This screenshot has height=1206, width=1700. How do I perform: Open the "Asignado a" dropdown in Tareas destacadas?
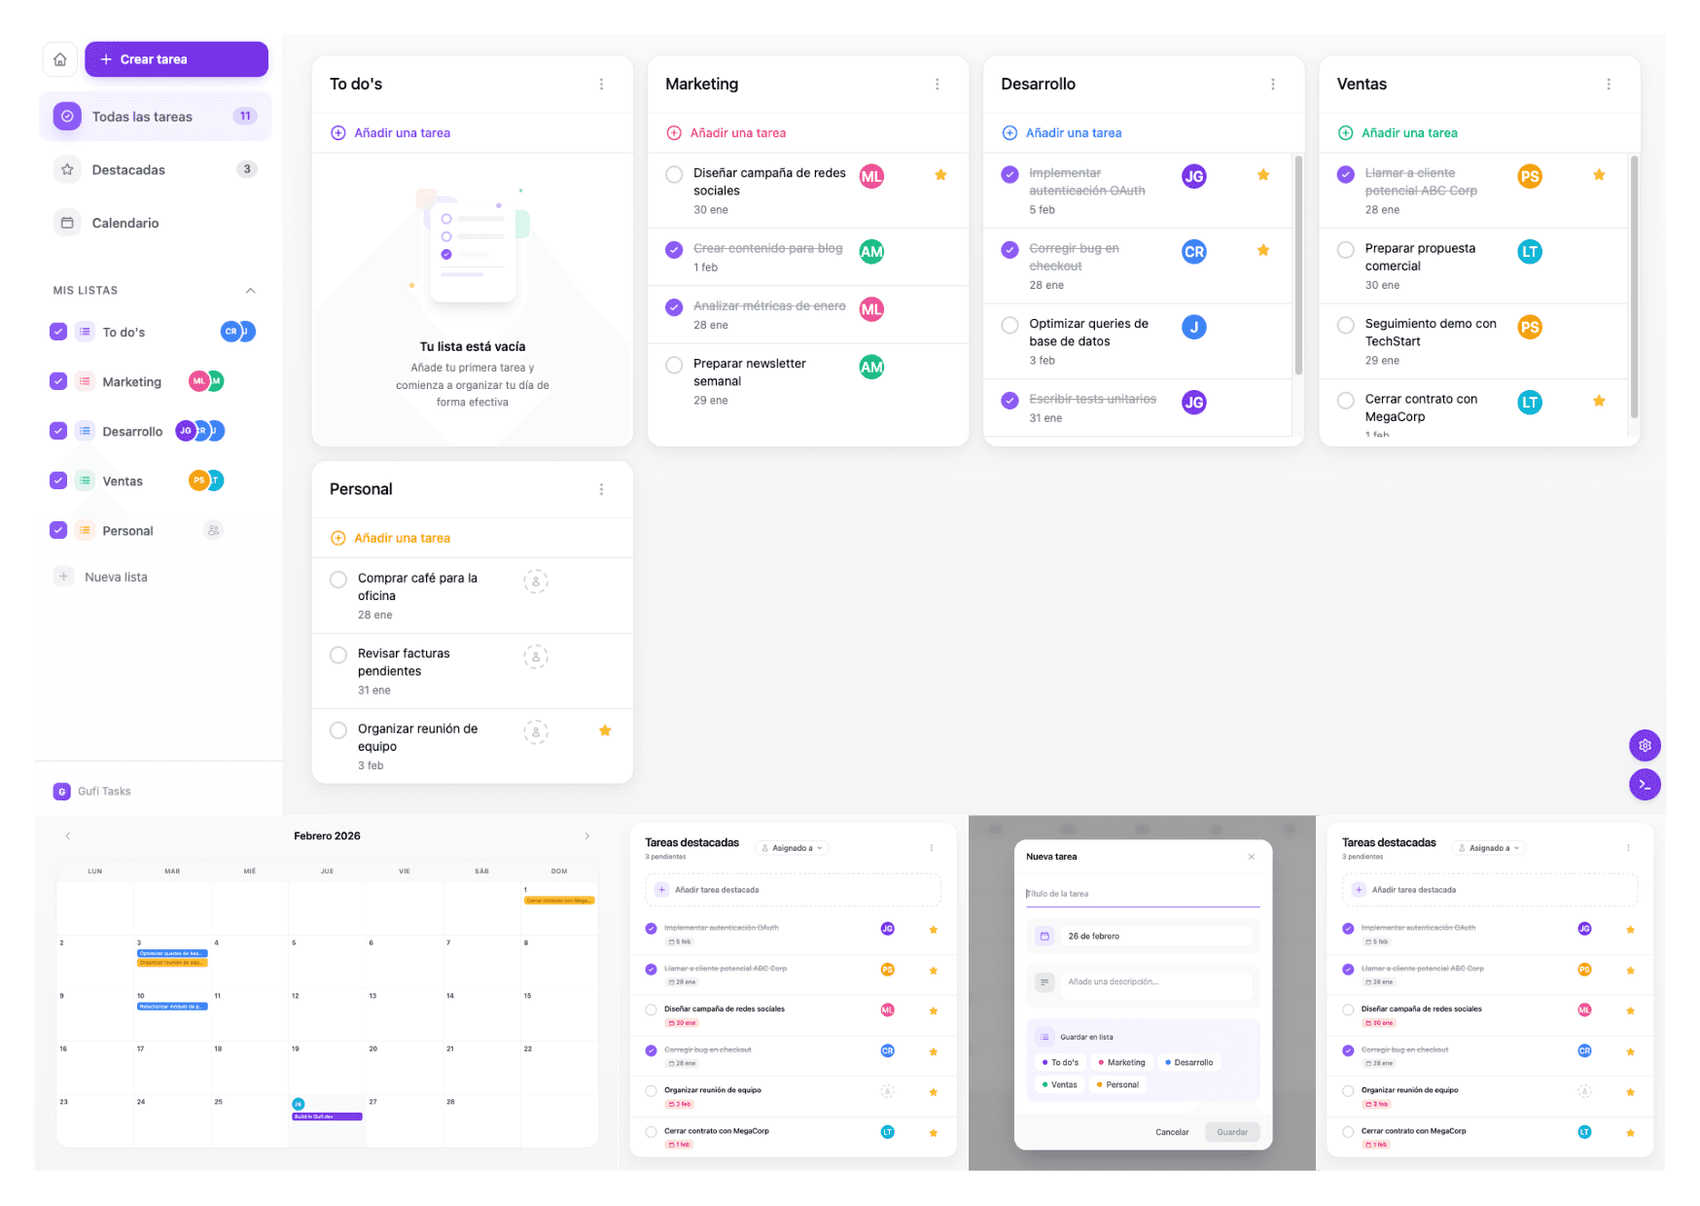[792, 847]
